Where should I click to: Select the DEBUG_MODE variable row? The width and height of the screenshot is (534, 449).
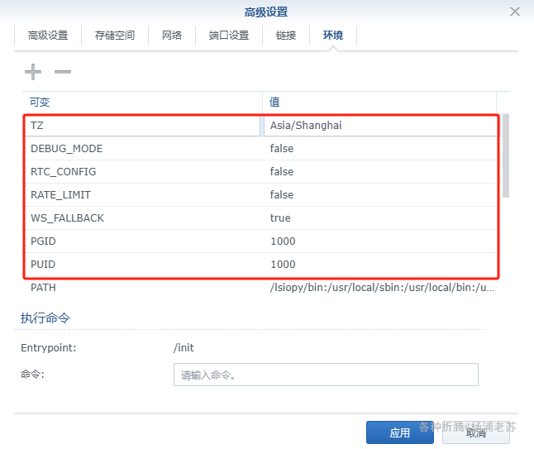click(261, 149)
